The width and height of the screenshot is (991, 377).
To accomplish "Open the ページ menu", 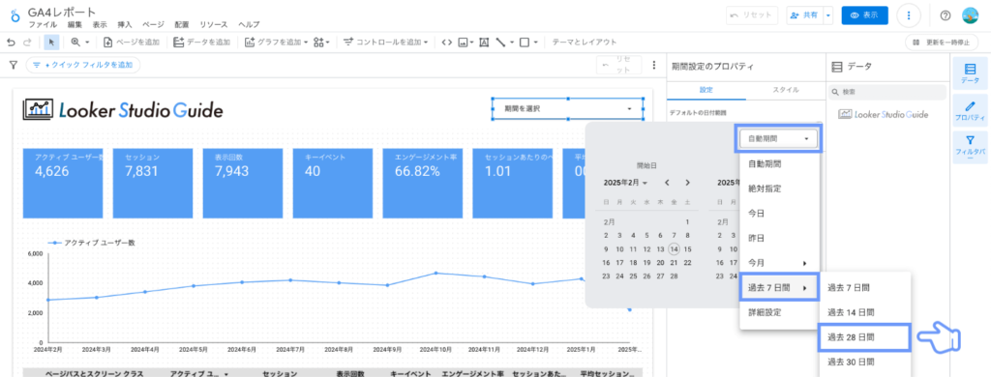I will (x=153, y=24).
